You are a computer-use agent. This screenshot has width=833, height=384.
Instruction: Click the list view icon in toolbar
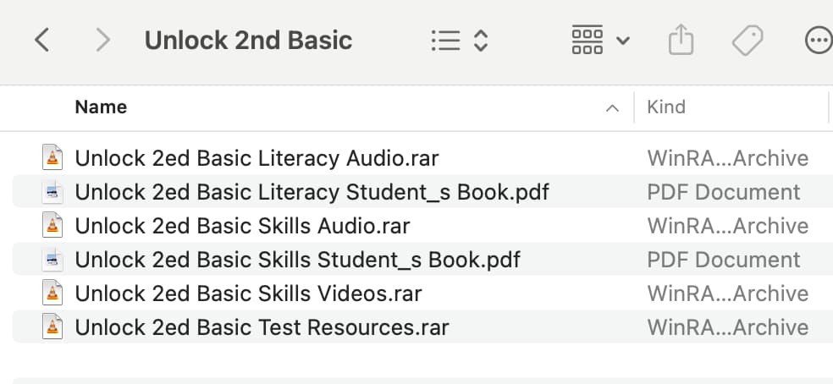pos(446,41)
